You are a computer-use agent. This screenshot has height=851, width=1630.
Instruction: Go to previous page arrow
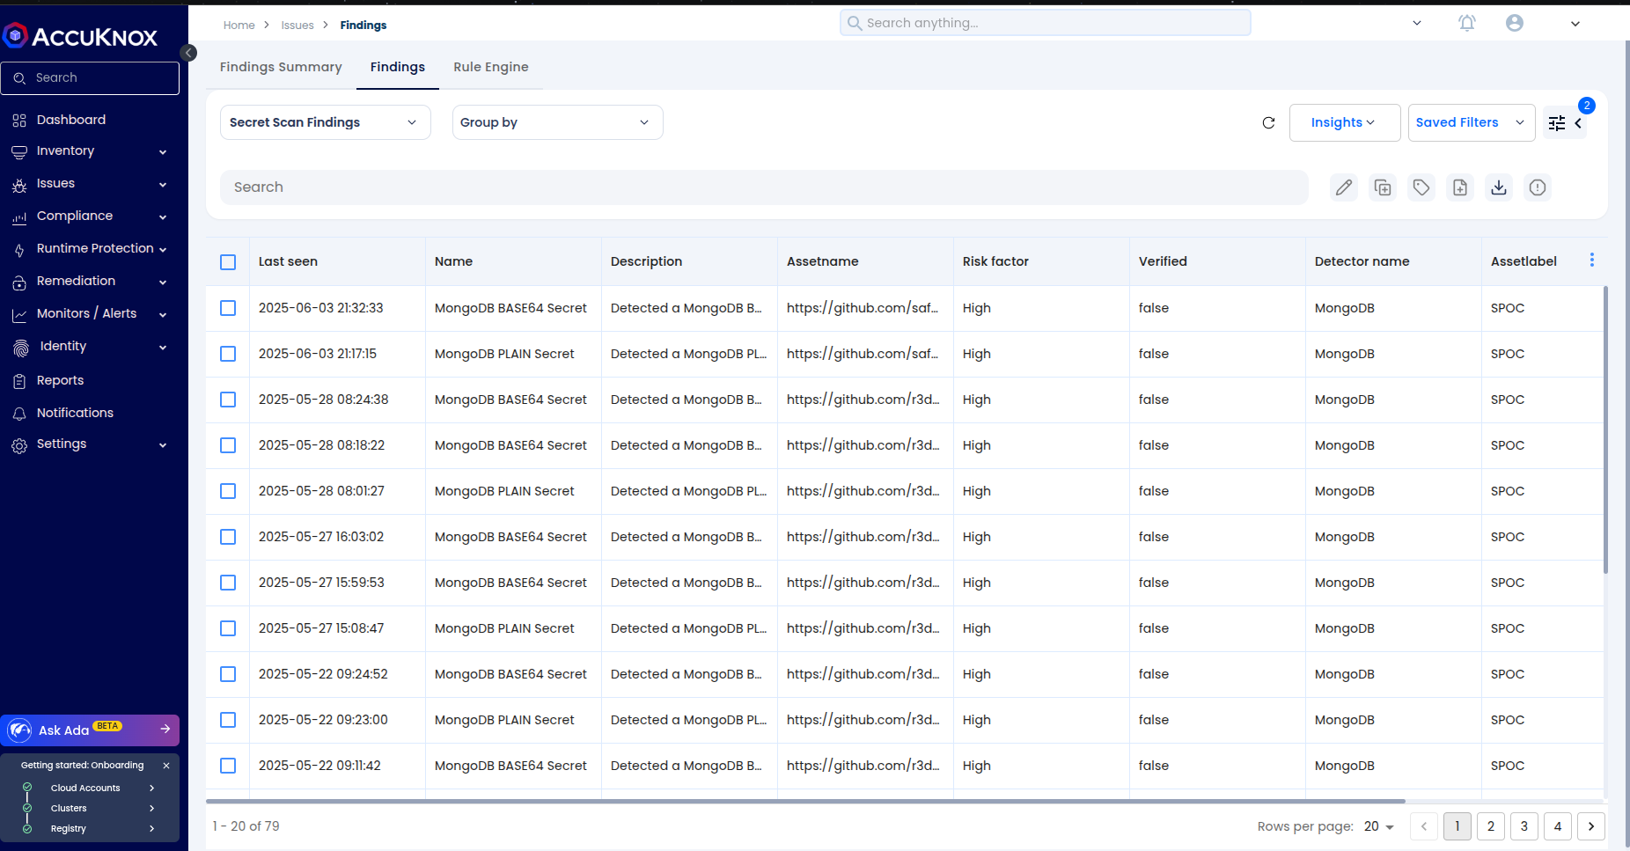point(1424,826)
